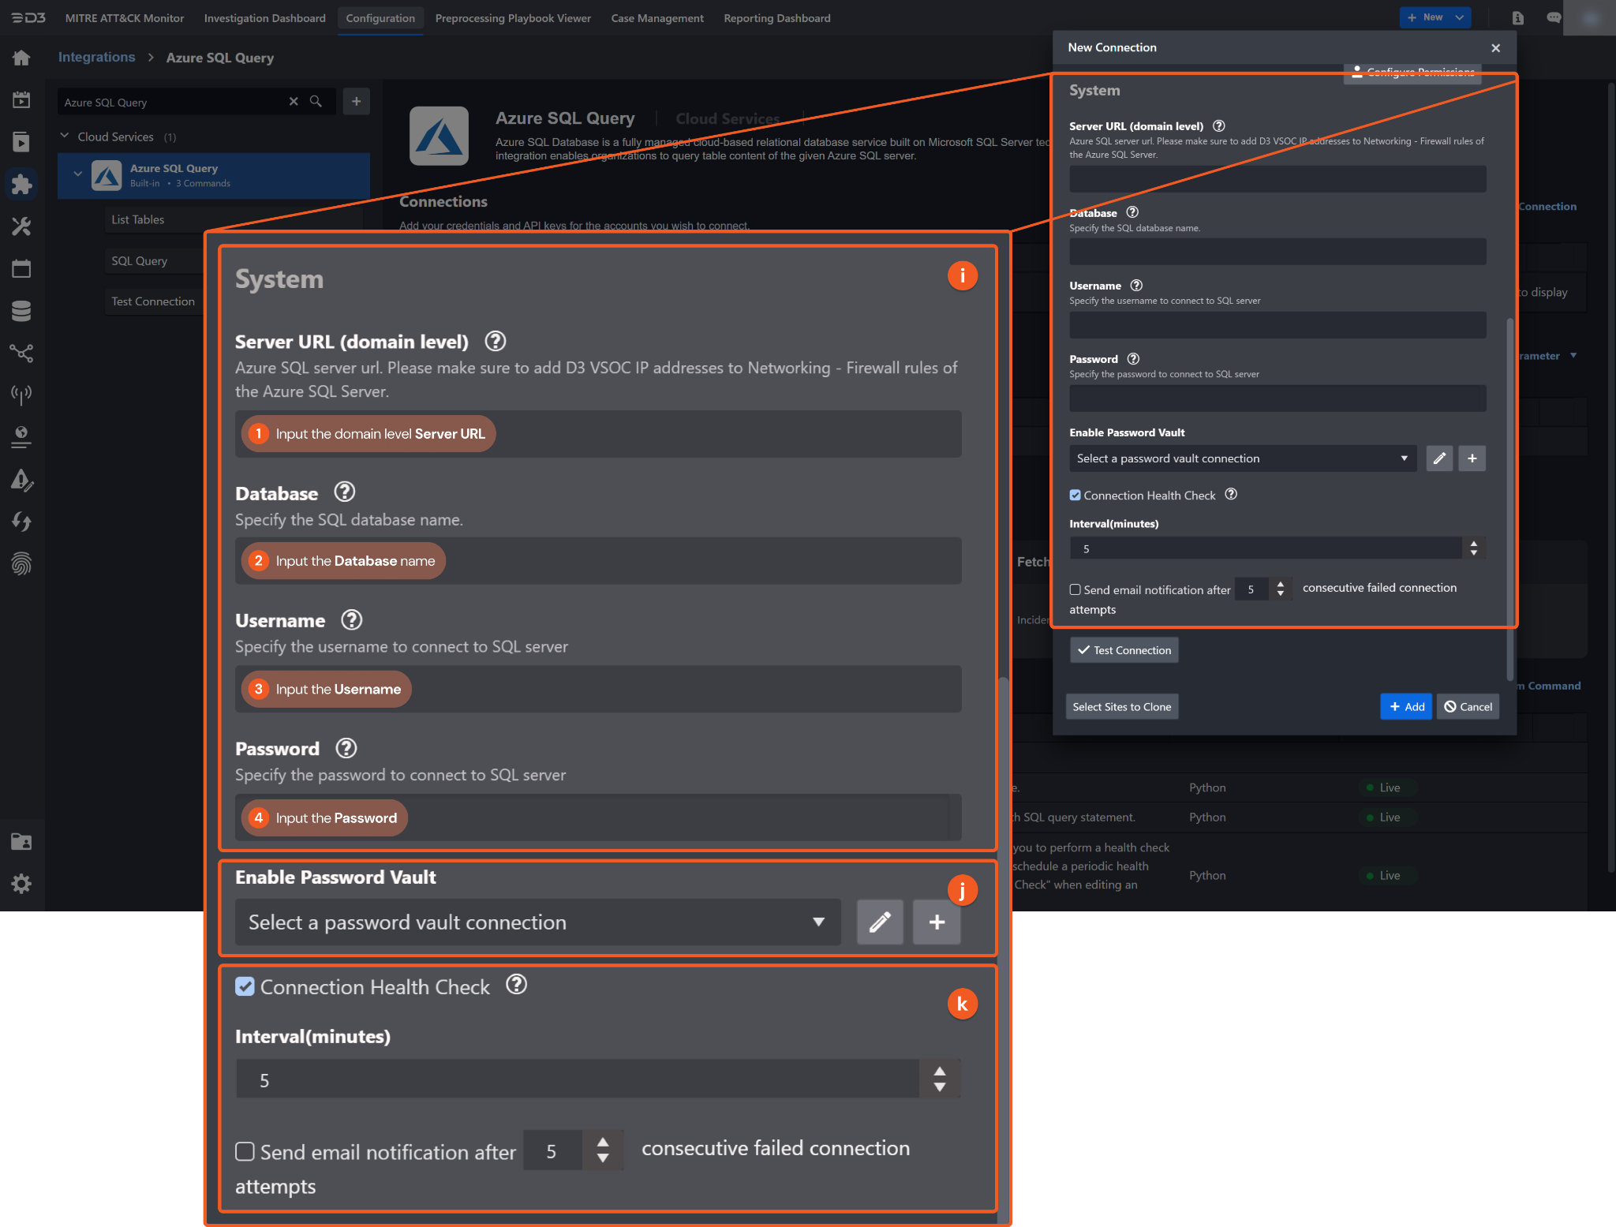Click the Database name input field
This screenshot has width=1616, height=1227.
(1277, 252)
